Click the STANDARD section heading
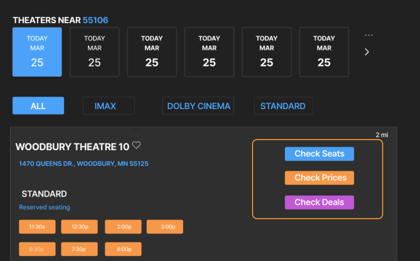Image resolution: width=420 pixels, height=261 pixels. click(44, 194)
